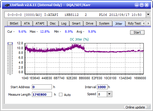The image size is (153, 111).
Task: Switch to the BitSet tab
Action: pyautogui.click(x=14, y=23)
